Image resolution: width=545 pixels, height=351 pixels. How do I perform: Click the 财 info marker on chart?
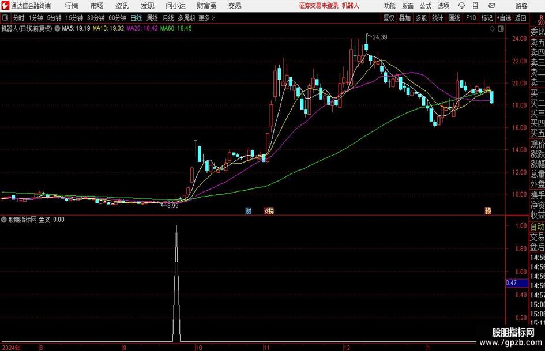(x=248, y=211)
